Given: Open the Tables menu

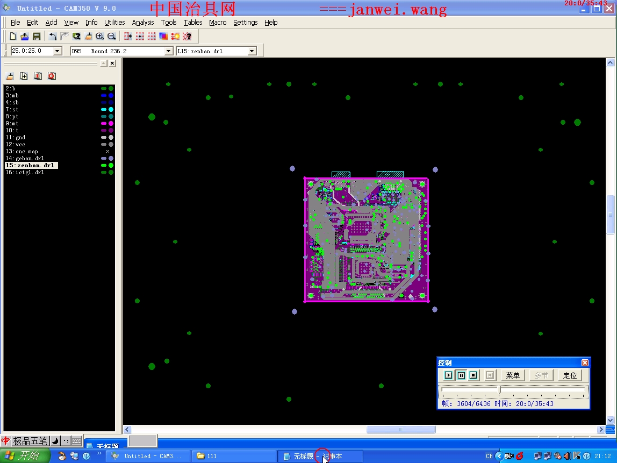Looking at the screenshot, I should coord(193,23).
